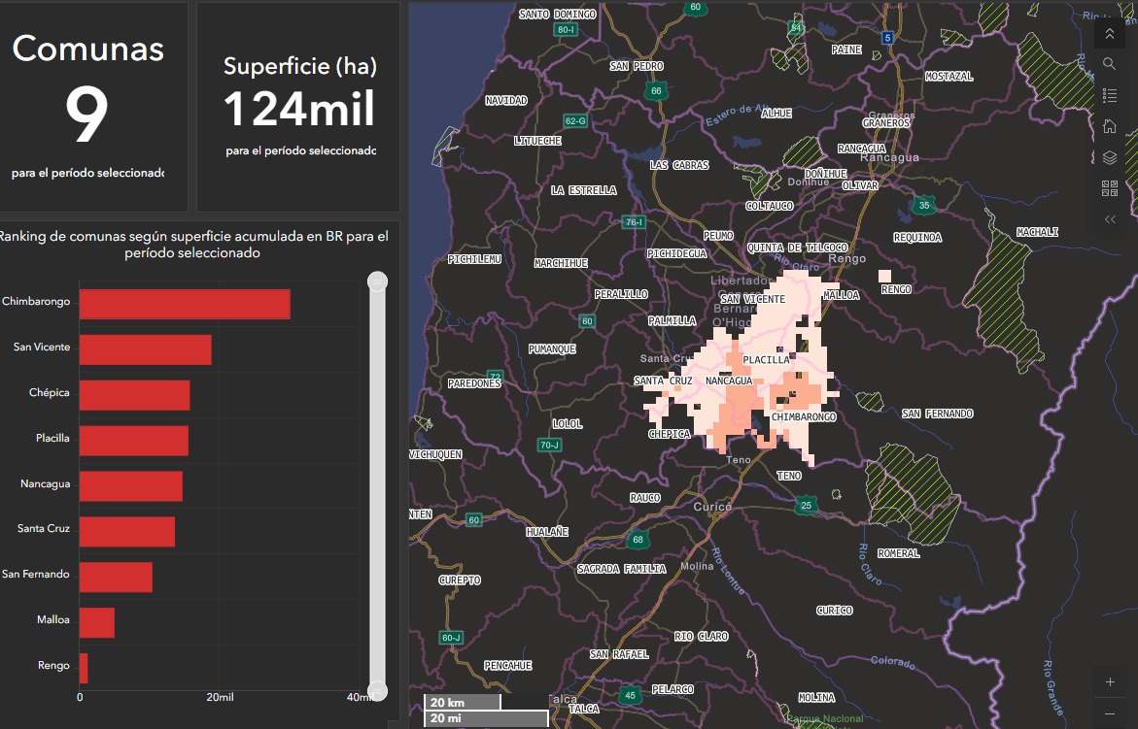1138x729 pixels.
Task: Select the Nancagua bar in the chart
Action: coord(130,486)
